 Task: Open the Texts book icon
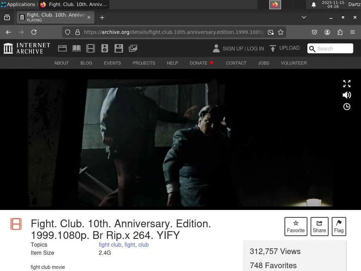(77, 48)
